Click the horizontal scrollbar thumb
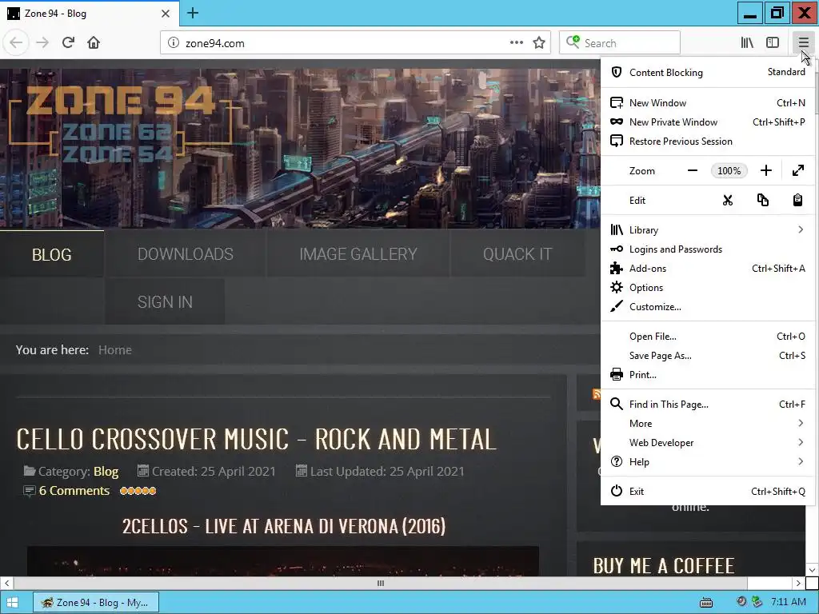Screen dimensions: 819x614 click(381, 583)
